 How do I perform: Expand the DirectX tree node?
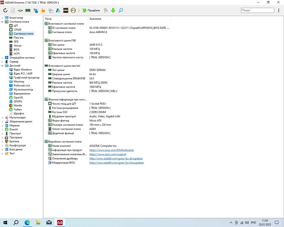[2, 130]
